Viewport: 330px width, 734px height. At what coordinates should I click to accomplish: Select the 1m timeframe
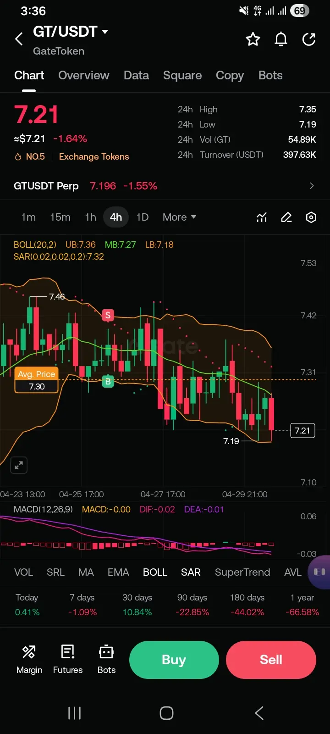(x=28, y=217)
